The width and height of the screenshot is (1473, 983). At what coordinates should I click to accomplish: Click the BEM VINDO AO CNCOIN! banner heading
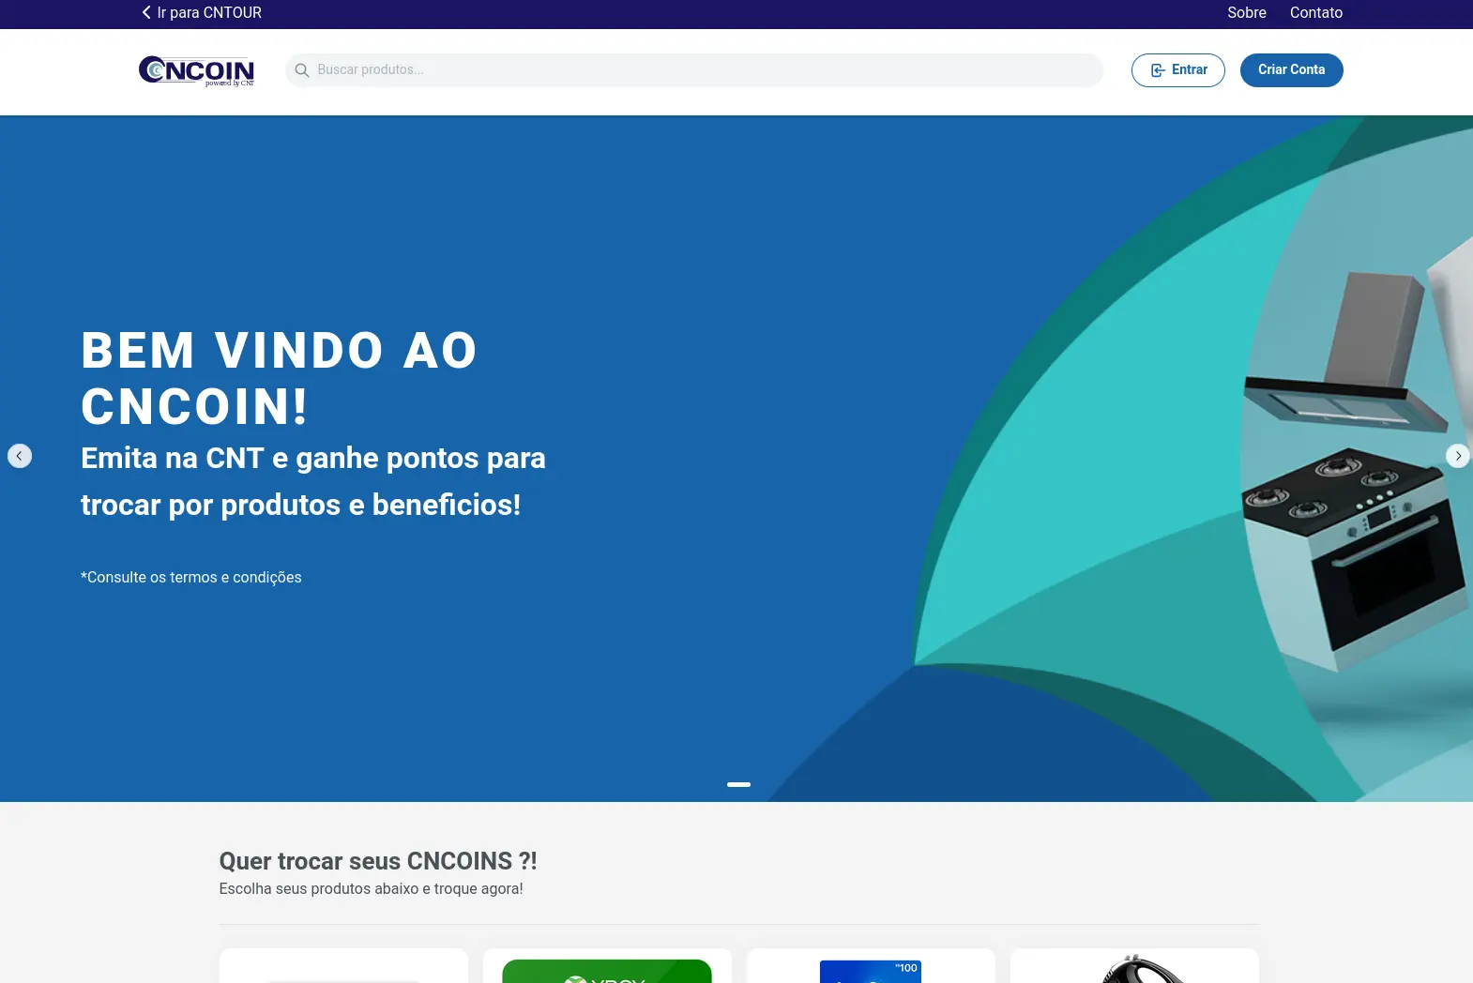click(x=280, y=378)
